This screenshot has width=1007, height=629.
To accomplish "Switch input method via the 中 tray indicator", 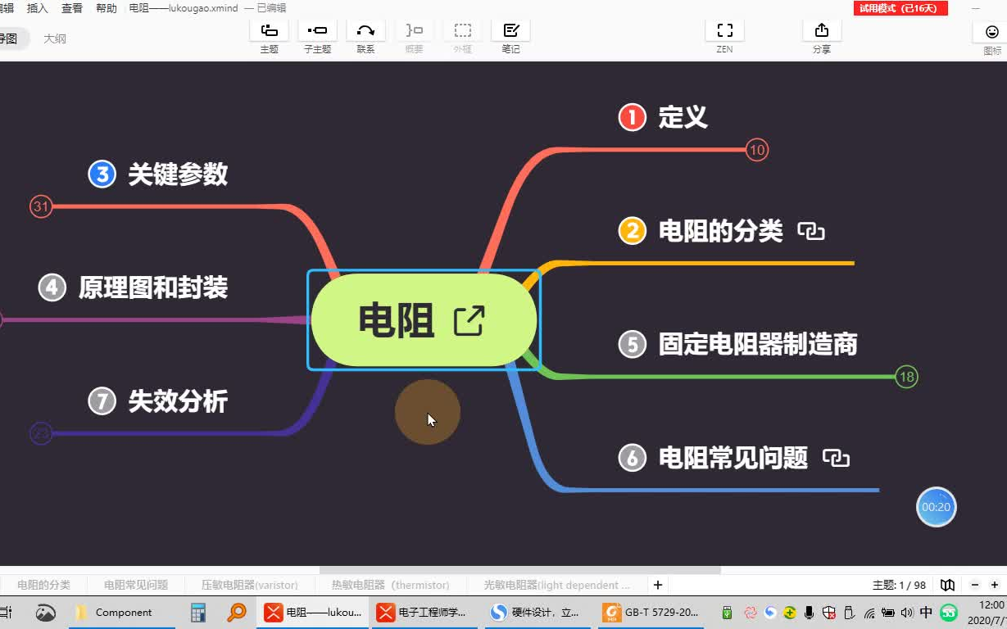I will click(926, 612).
